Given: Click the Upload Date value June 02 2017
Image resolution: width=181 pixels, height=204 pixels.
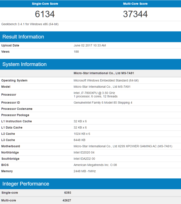Looking at the screenshot, I should (90, 45).
